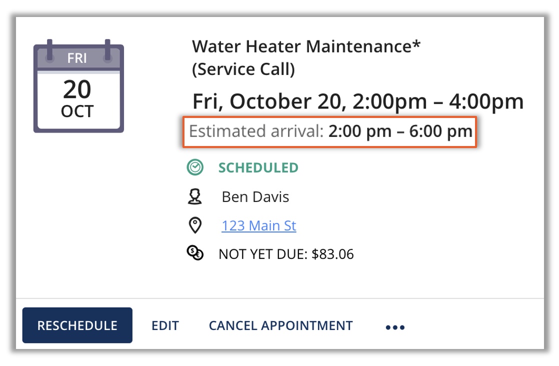Click EDIT to modify the appointment
Viewport: 559px width, 366px height.
pos(165,326)
